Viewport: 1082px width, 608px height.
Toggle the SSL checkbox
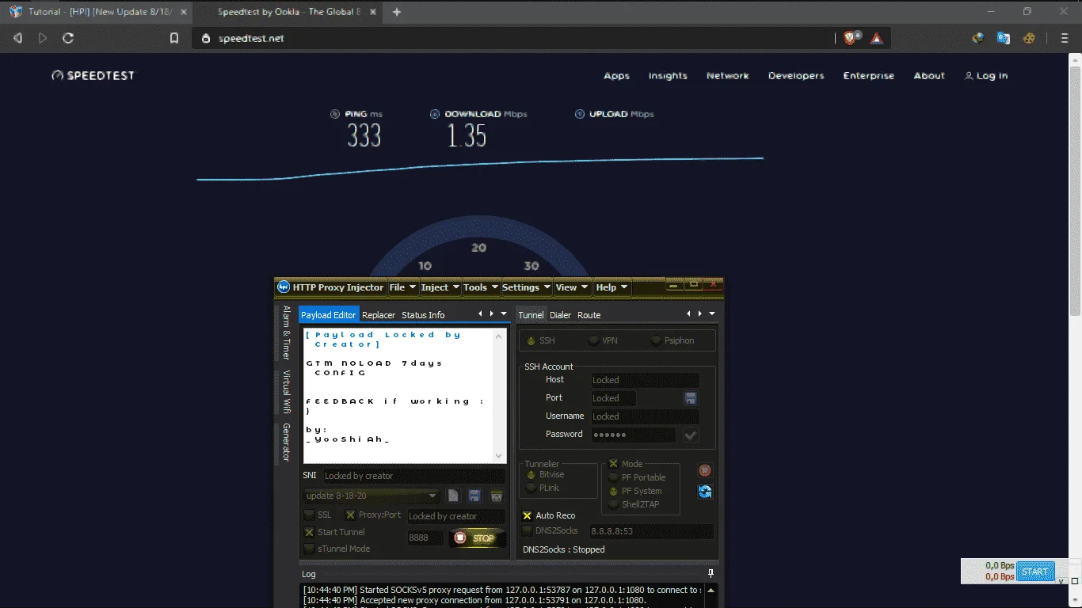pos(310,515)
